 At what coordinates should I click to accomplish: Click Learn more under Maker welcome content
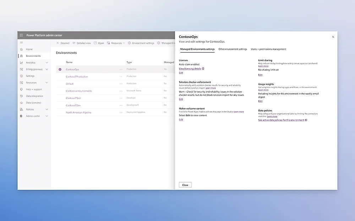(x=239, y=112)
